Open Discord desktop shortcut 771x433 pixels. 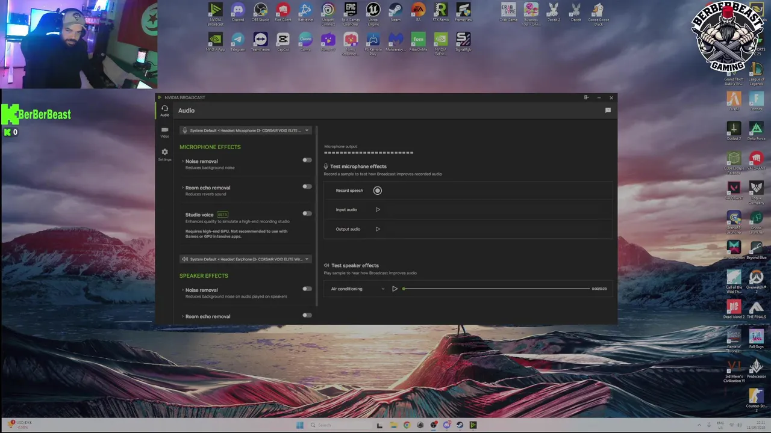coord(238,12)
